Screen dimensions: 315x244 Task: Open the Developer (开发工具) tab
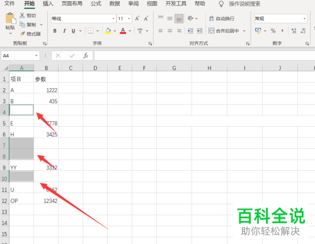176,4
